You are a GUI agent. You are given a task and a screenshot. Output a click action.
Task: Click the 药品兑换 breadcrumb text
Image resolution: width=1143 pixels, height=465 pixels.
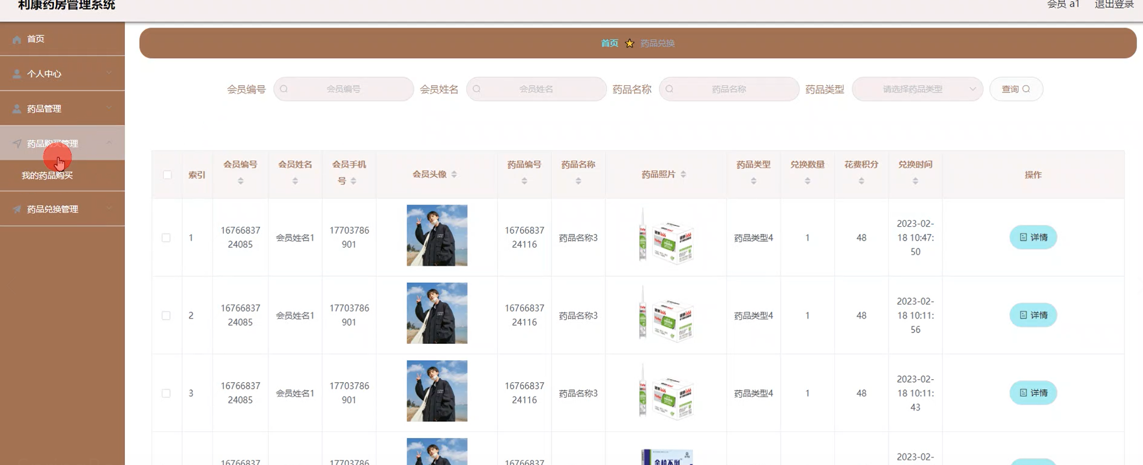click(x=658, y=43)
